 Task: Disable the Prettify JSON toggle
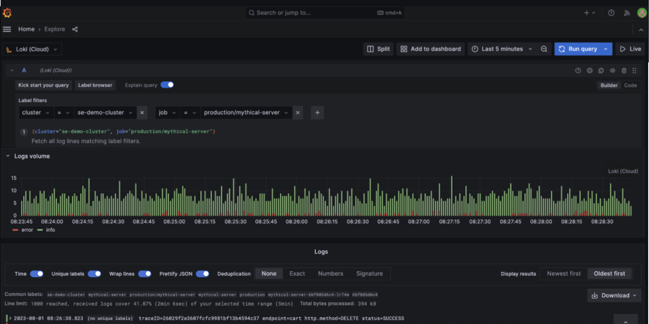click(203, 274)
